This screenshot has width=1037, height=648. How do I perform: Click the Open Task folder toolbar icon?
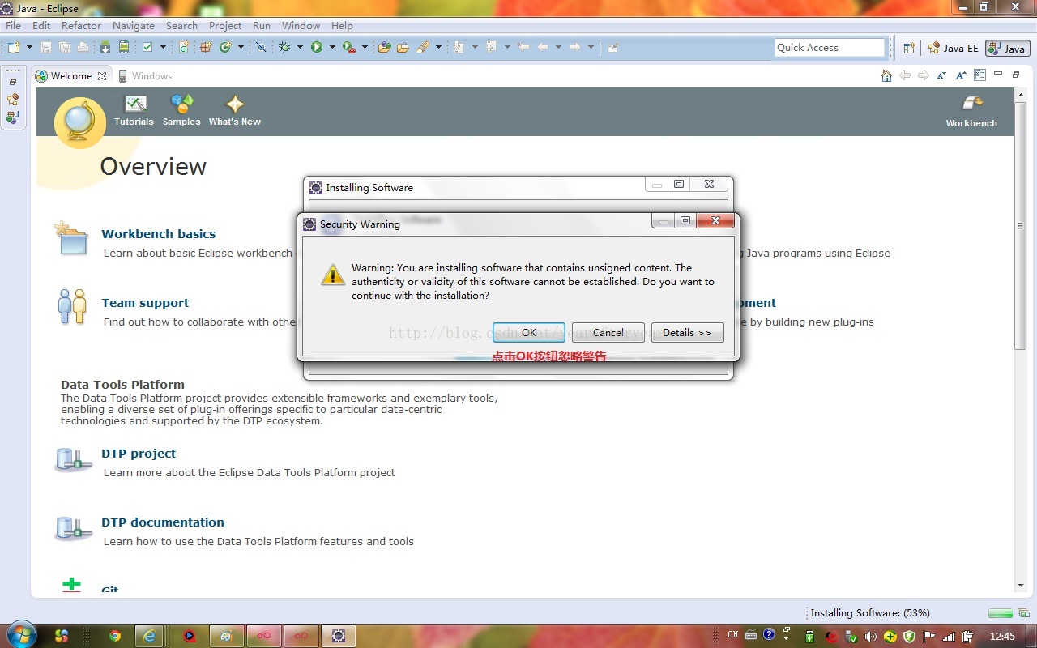(403, 47)
